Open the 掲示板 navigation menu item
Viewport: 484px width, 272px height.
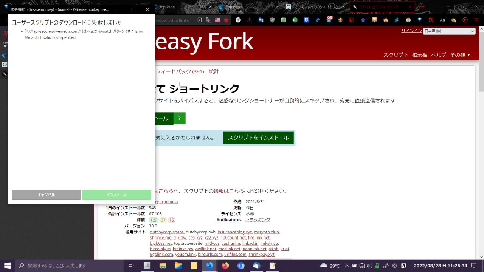pos(420,55)
